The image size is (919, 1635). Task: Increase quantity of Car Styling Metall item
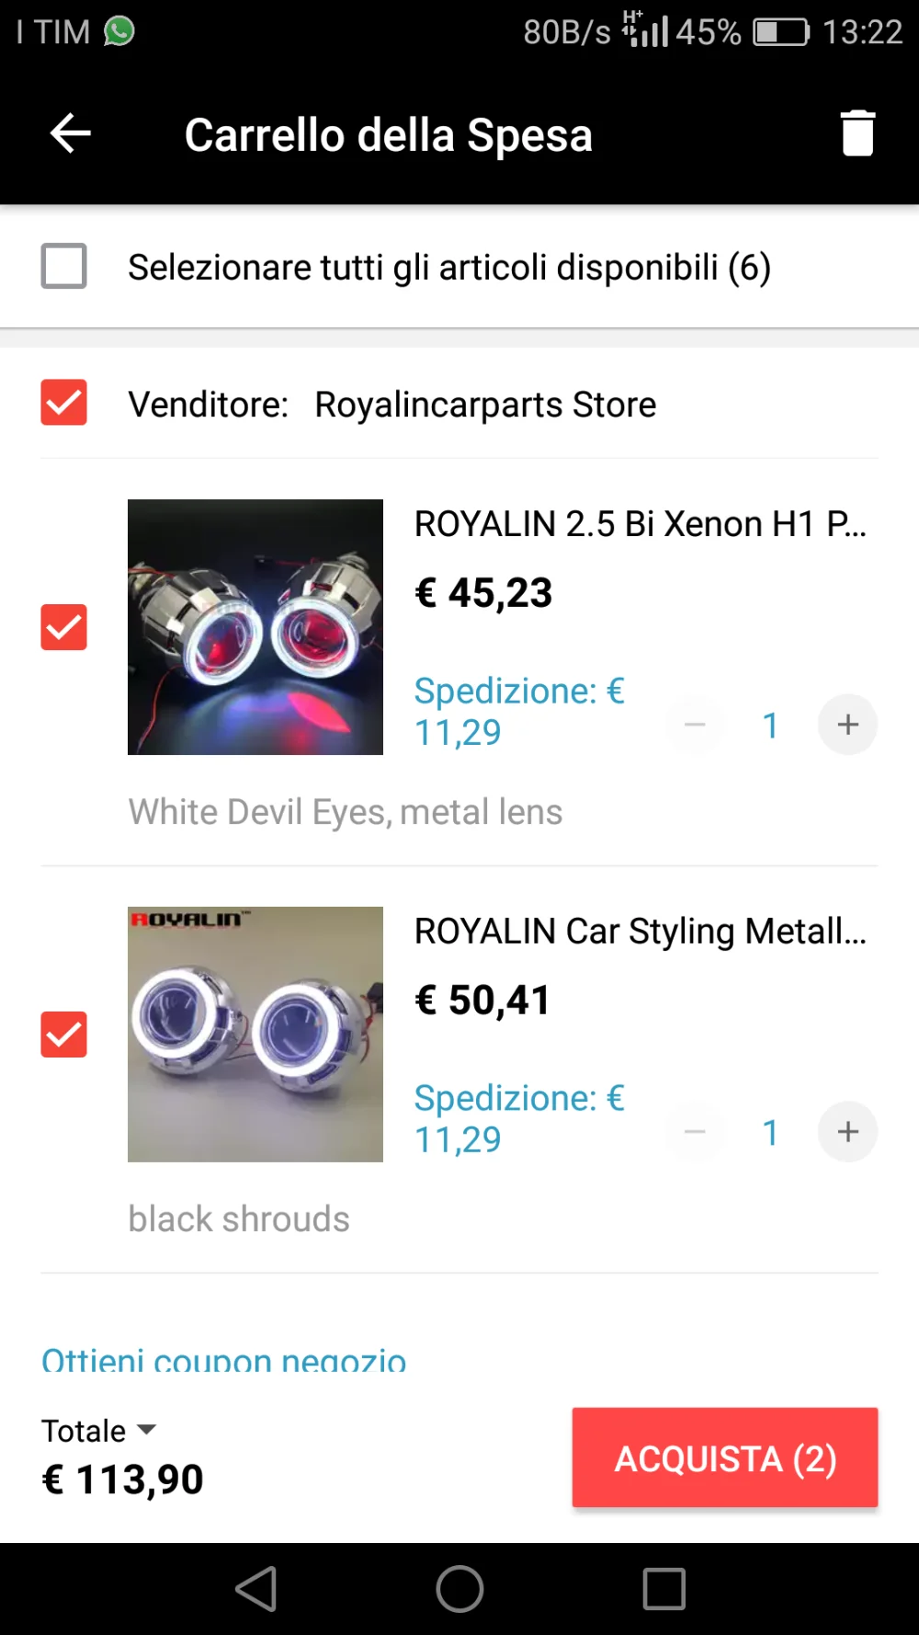click(847, 1132)
